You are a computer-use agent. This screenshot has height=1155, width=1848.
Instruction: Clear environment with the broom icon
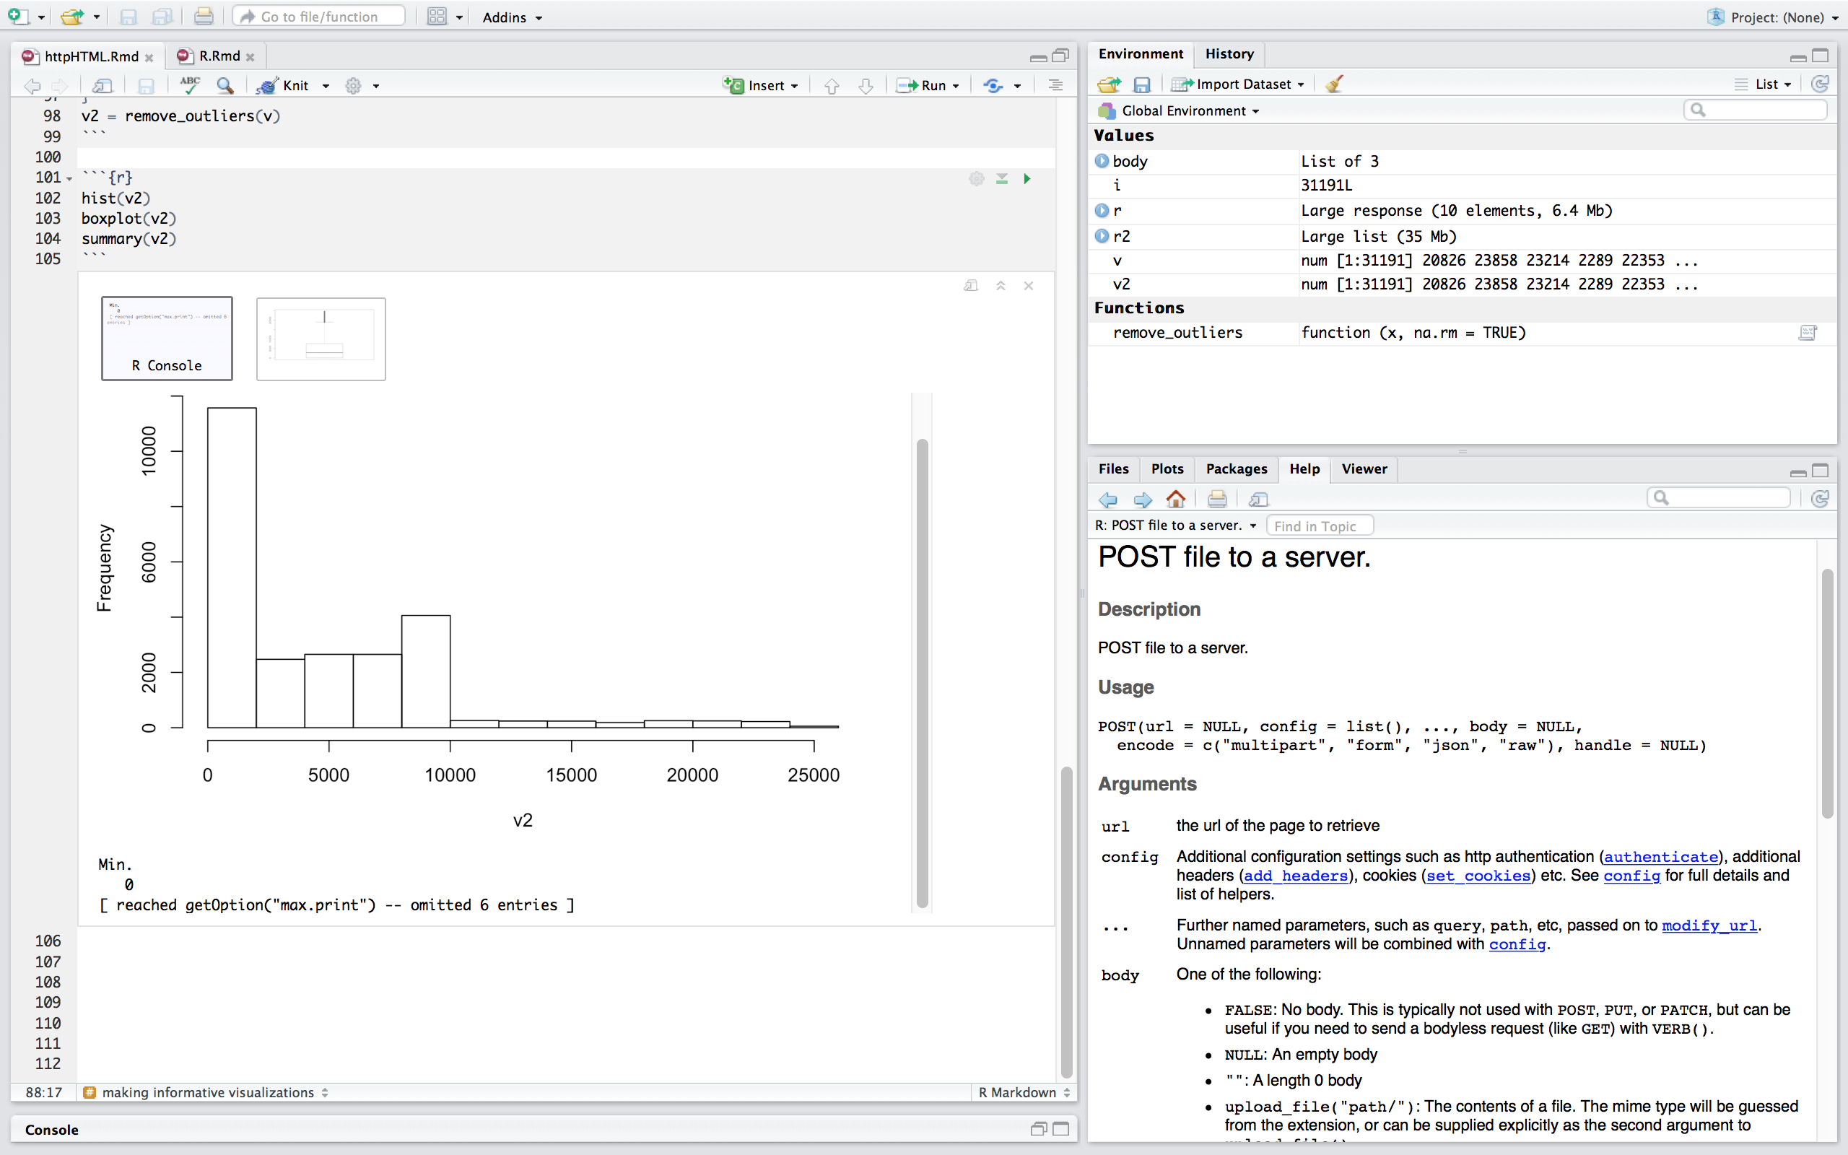[x=1334, y=84]
